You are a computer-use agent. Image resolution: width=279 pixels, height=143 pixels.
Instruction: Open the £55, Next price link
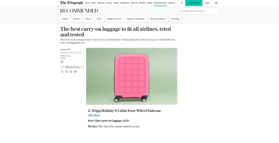click(94, 115)
